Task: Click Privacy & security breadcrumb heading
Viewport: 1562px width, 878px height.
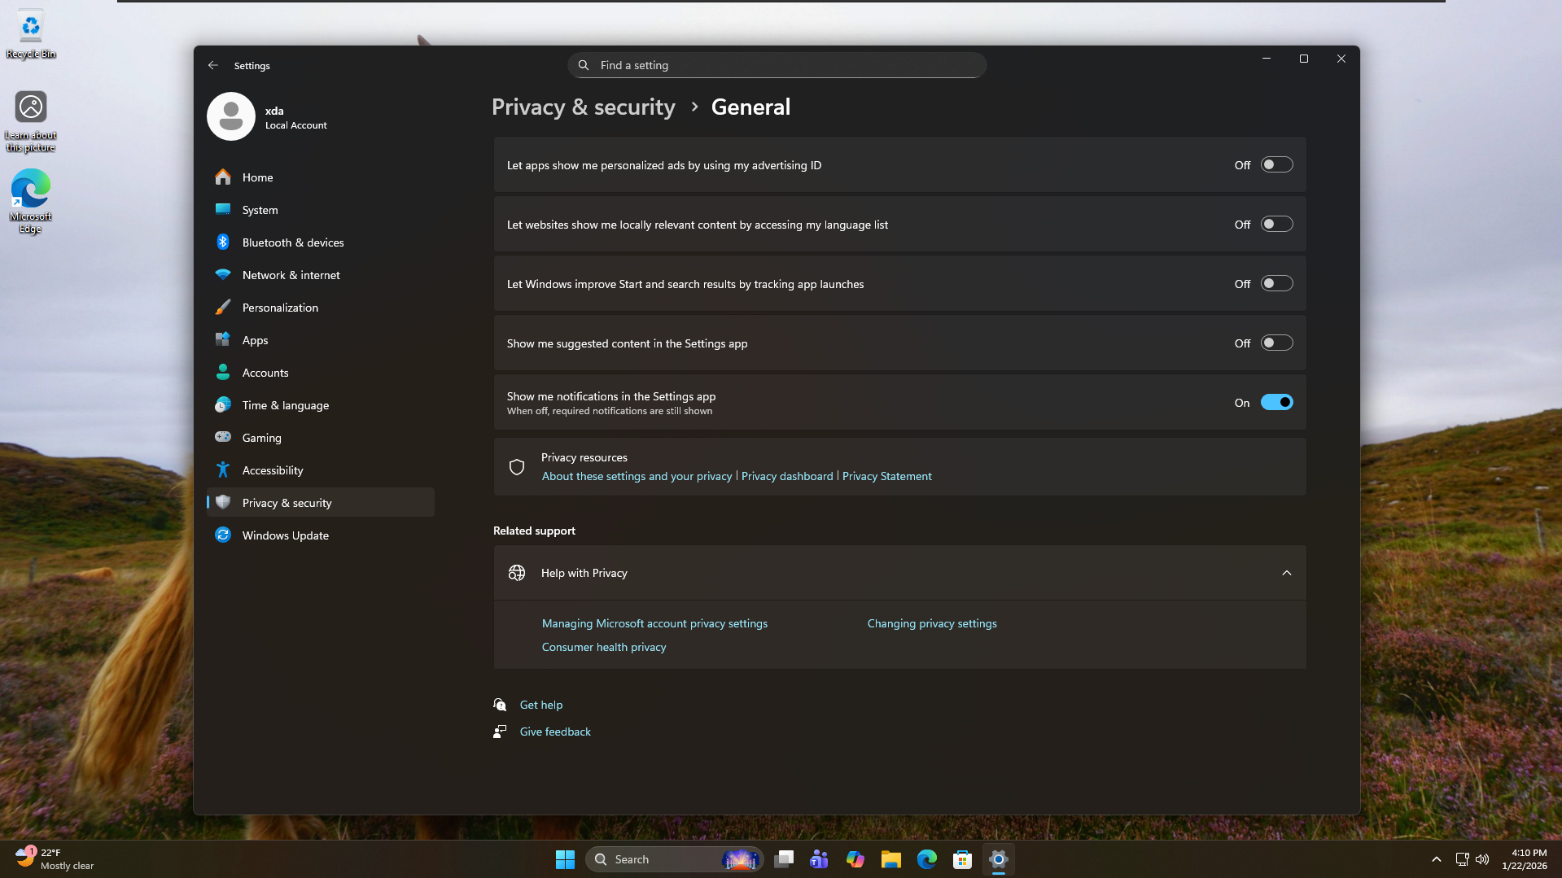Action: point(584,107)
